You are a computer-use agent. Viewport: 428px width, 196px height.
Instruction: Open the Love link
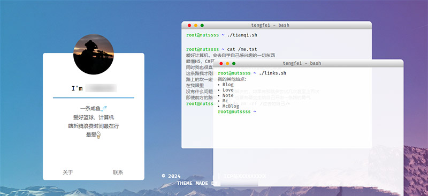tap(228, 90)
